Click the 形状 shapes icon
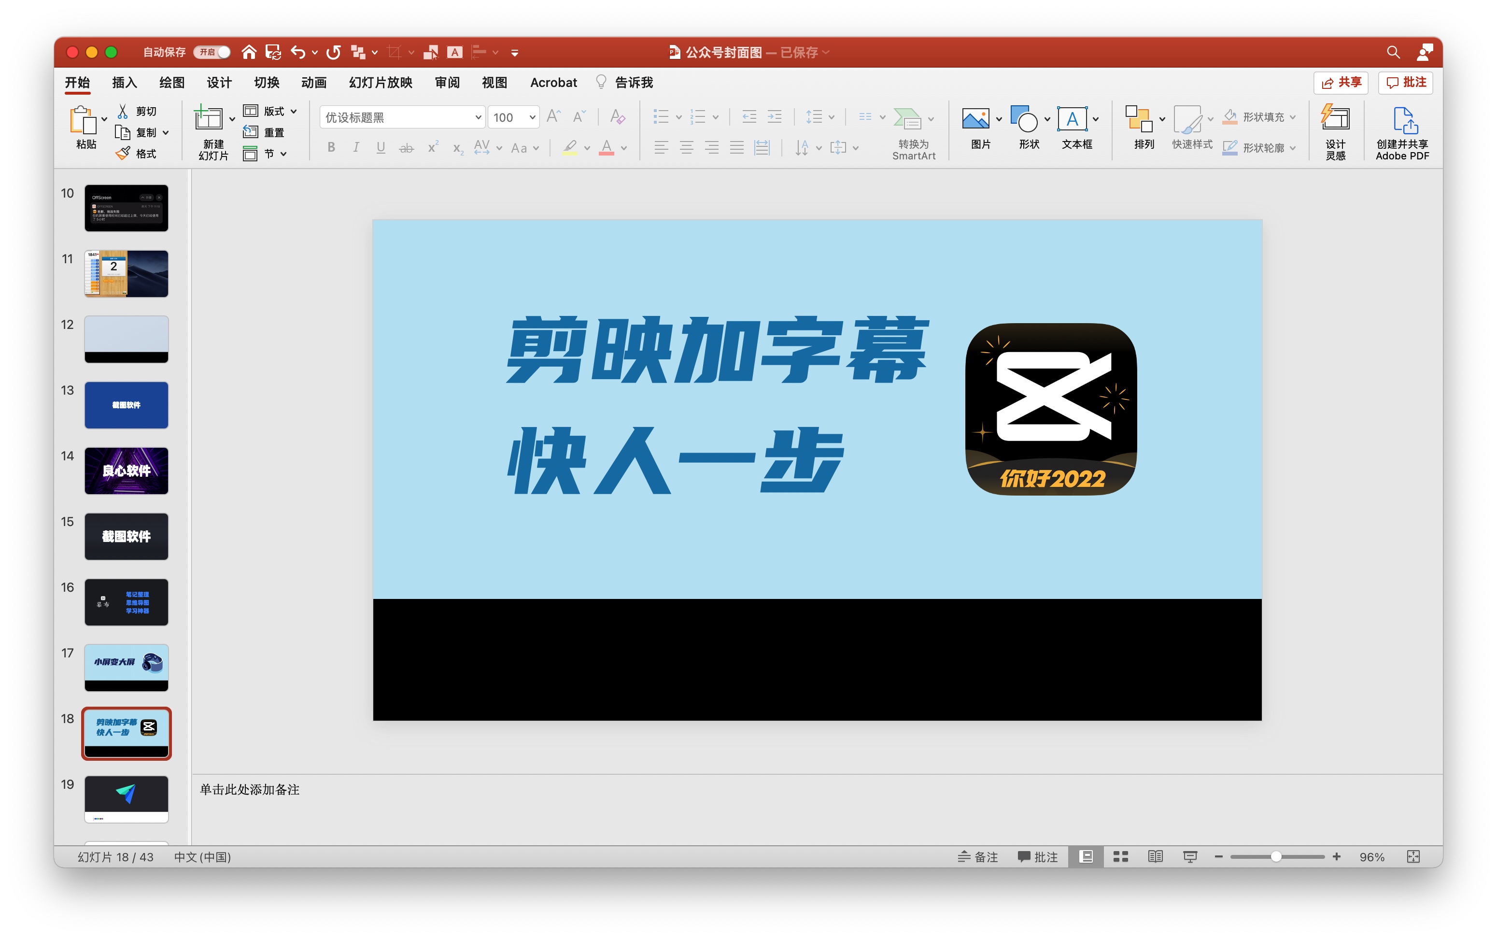 click(1023, 119)
